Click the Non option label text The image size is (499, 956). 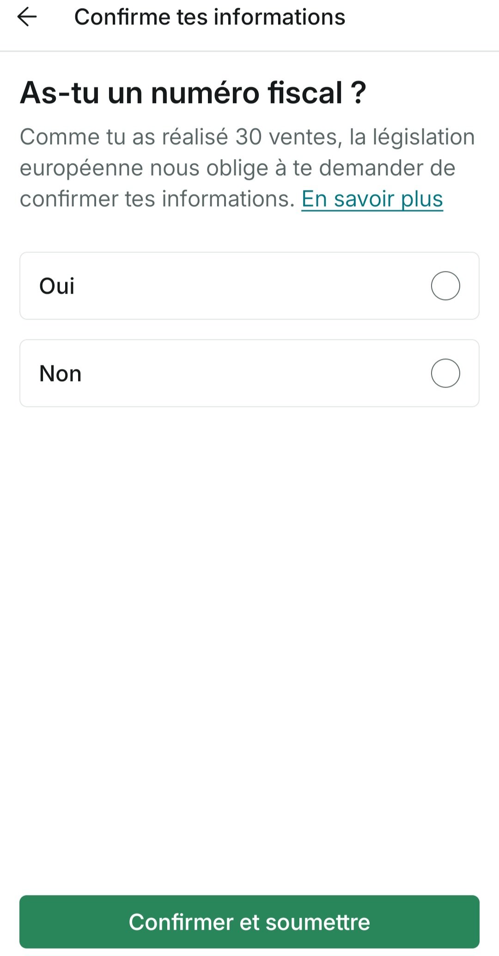[x=61, y=373]
